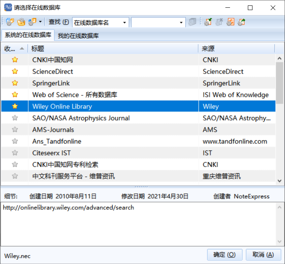Confirm with the 确定 (O) button

225,255
